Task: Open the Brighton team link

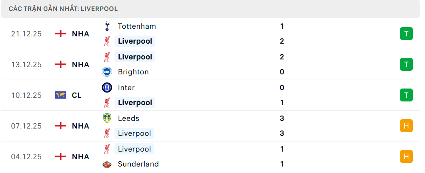Action: (x=133, y=72)
